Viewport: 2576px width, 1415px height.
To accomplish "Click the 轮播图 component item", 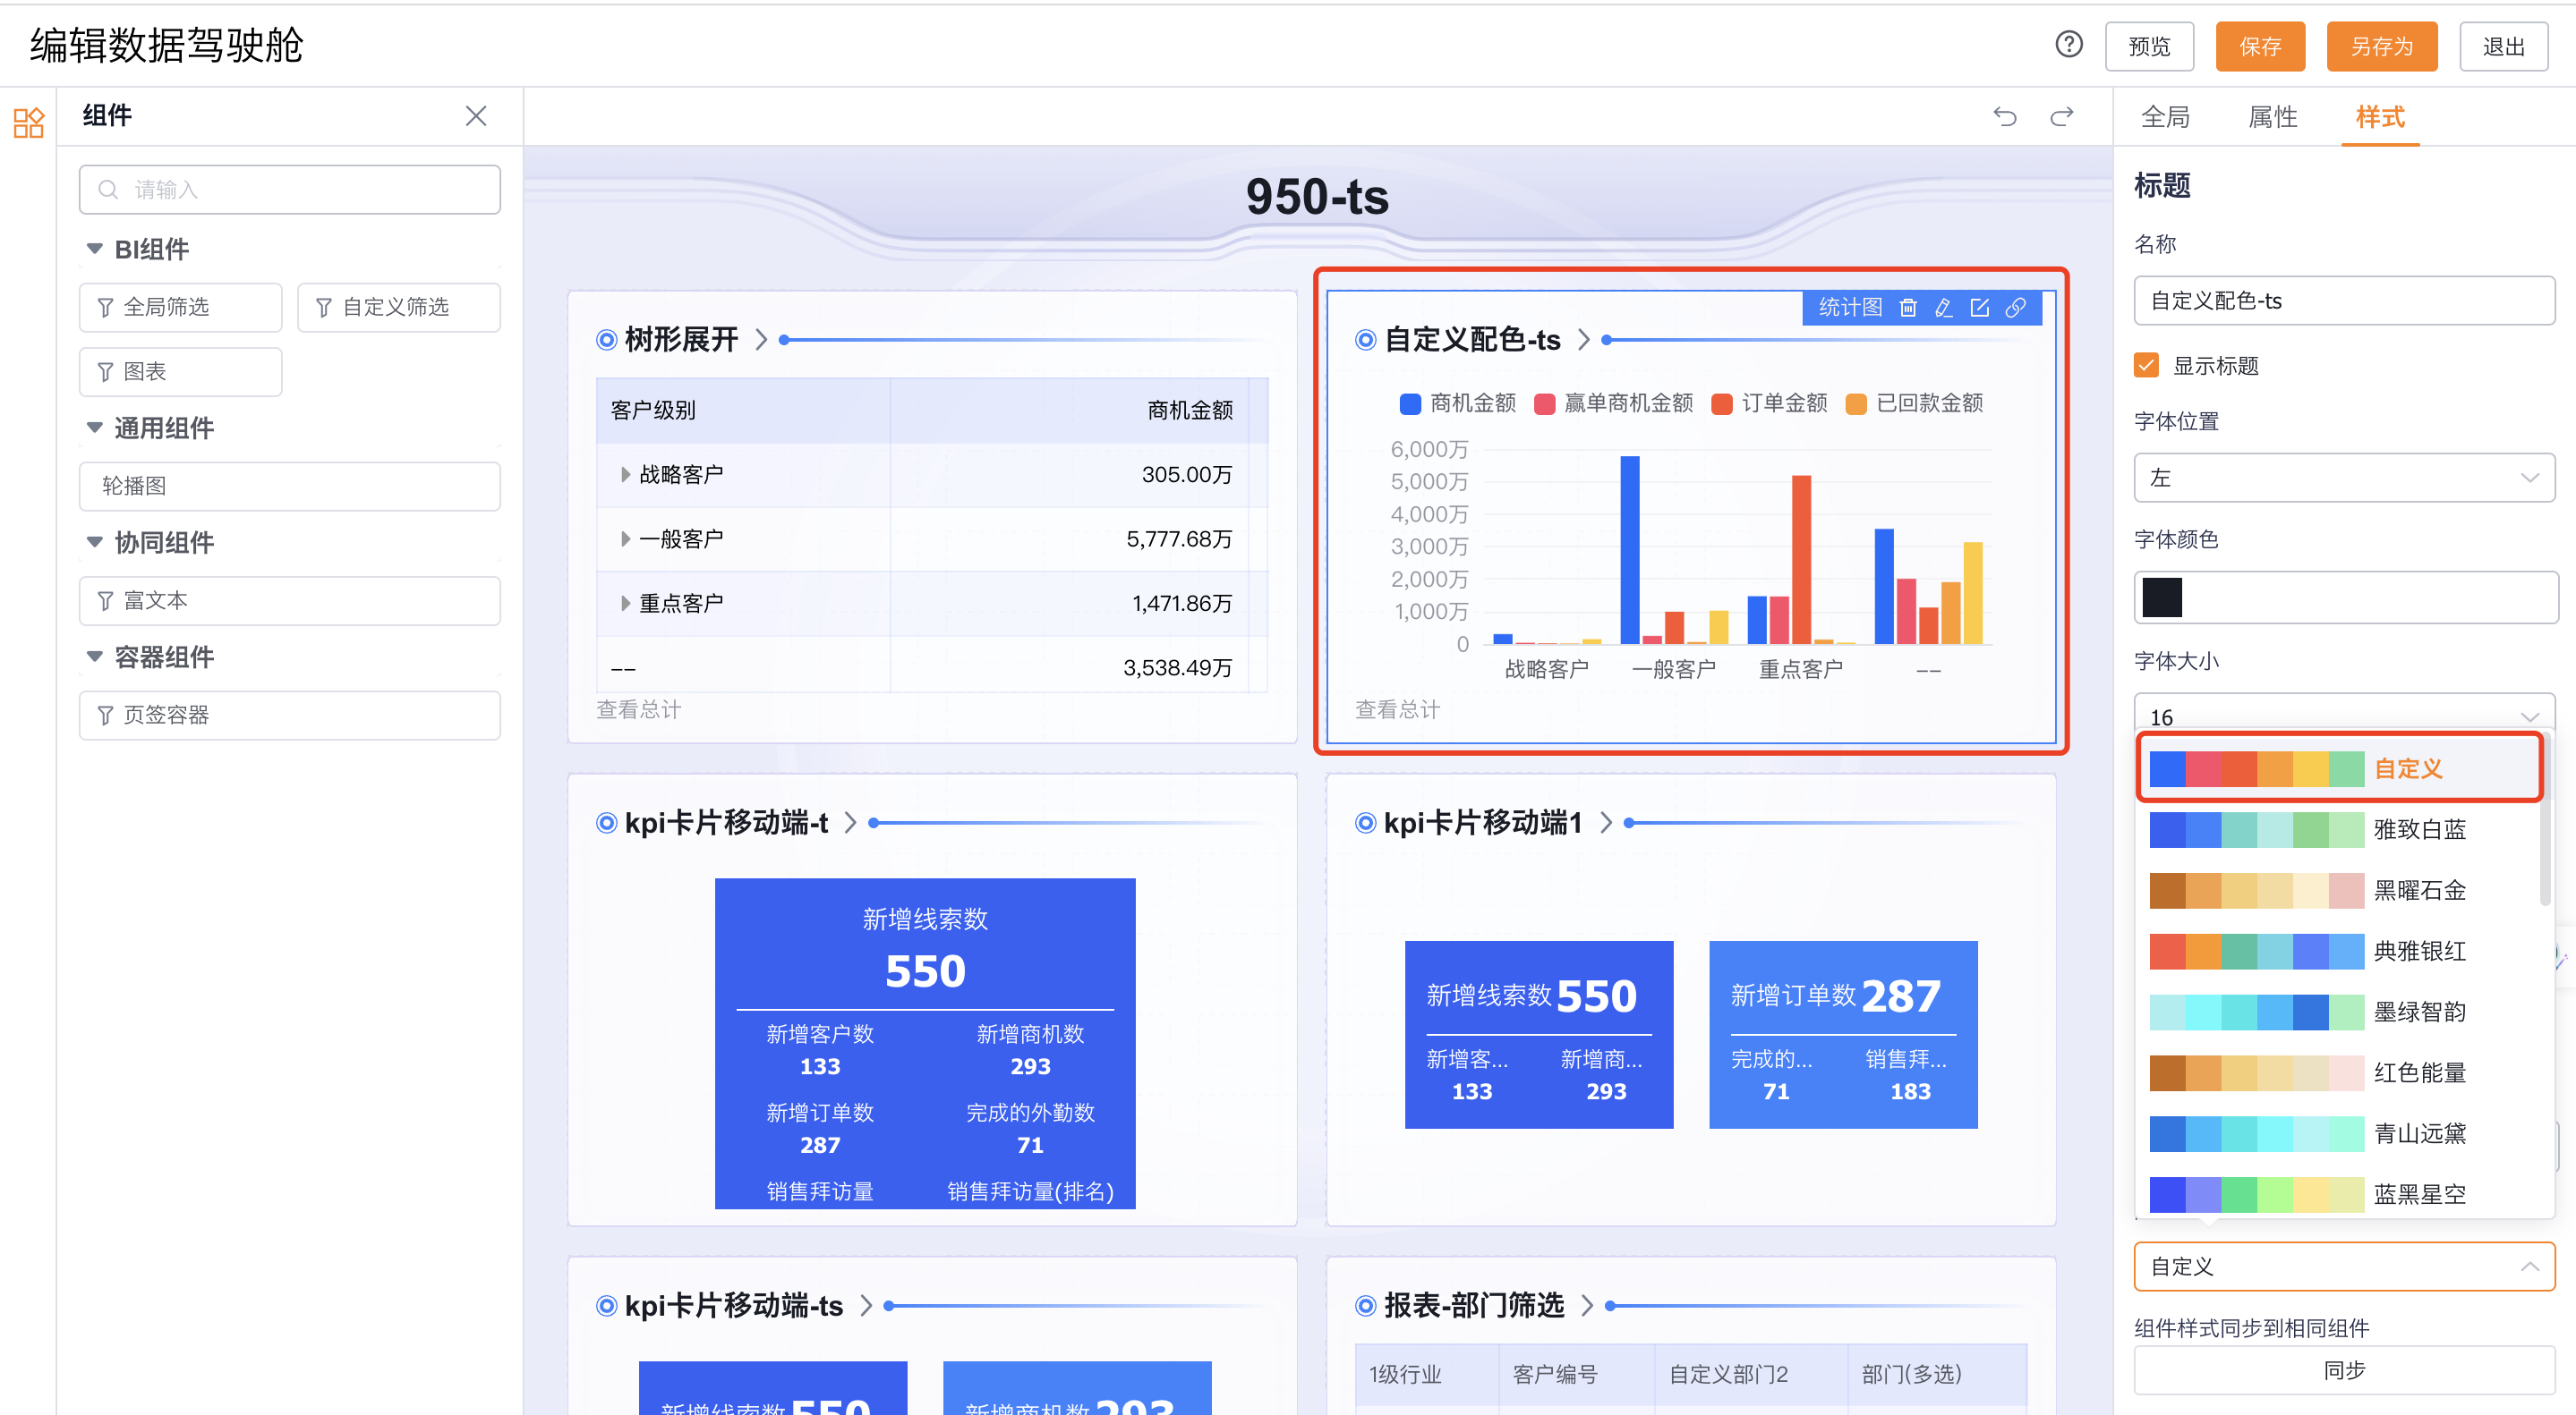I will (289, 486).
